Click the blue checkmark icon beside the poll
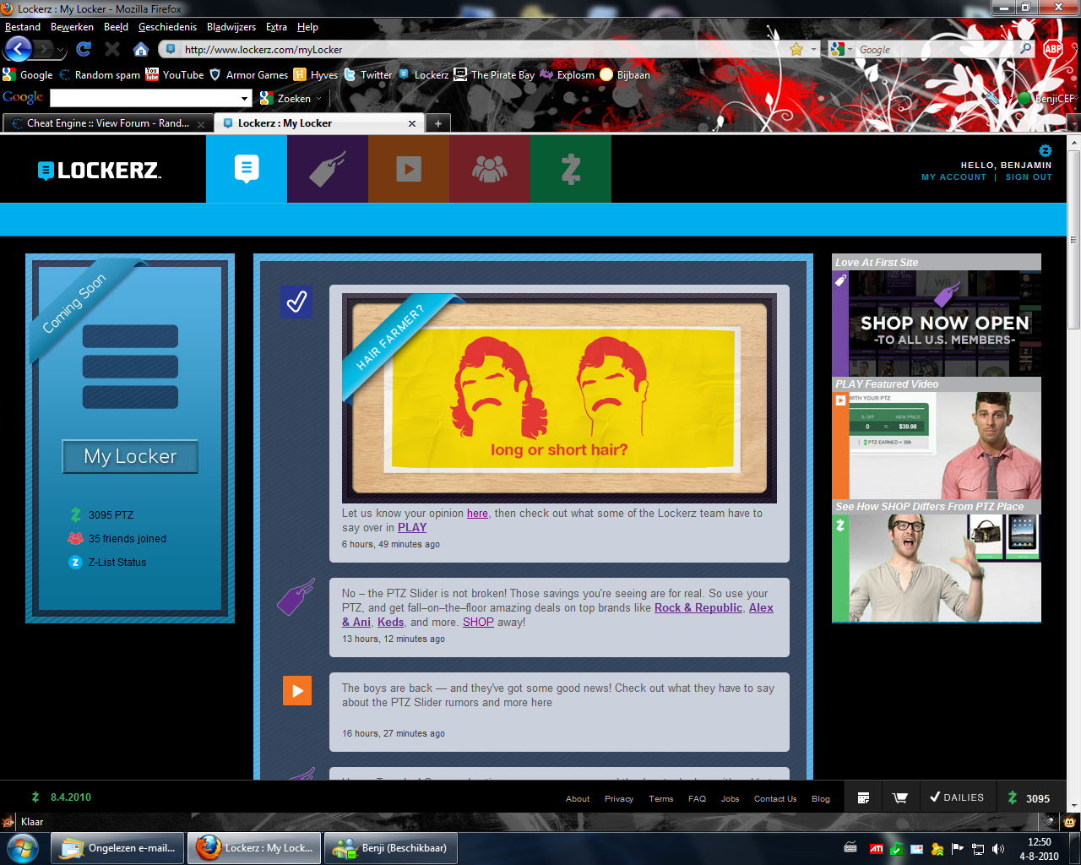The height and width of the screenshot is (865, 1081). click(x=296, y=302)
